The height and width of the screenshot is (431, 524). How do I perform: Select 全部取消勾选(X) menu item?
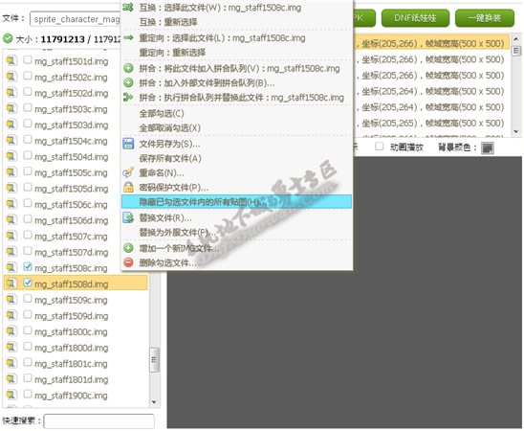point(170,127)
